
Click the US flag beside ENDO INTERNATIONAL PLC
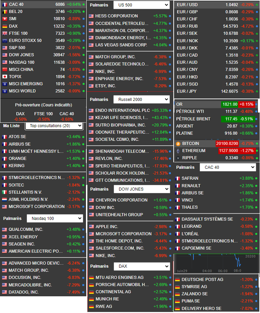[x=91, y=110]
